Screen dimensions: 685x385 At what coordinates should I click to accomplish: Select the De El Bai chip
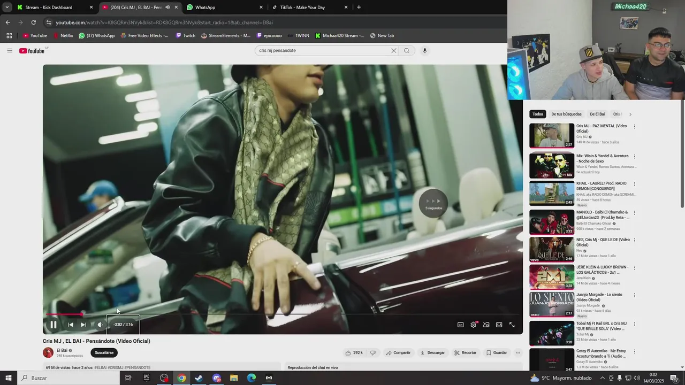coord(597,114)
